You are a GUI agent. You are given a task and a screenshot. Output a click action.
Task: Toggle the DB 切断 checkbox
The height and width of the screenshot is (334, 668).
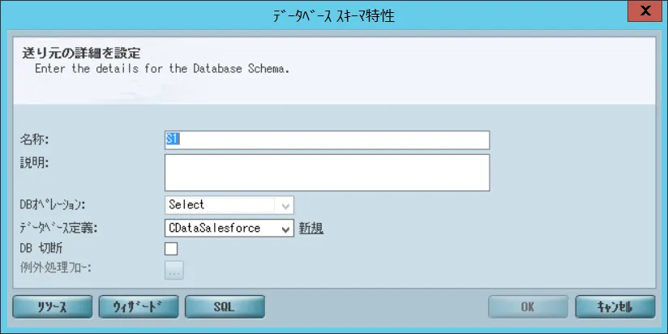coord(171,249)
